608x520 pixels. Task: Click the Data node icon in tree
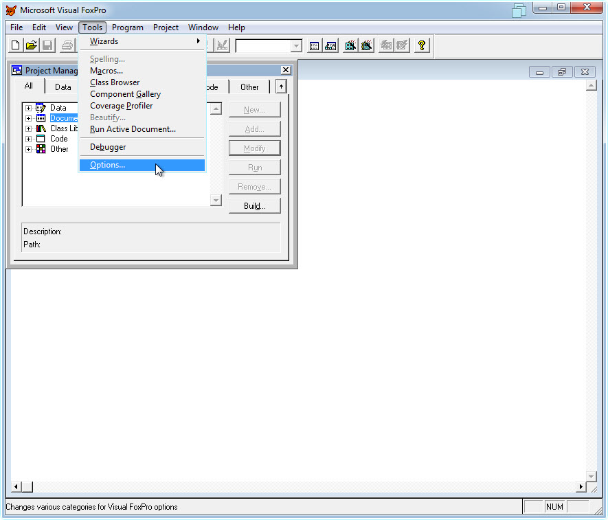tap(41, 107)
